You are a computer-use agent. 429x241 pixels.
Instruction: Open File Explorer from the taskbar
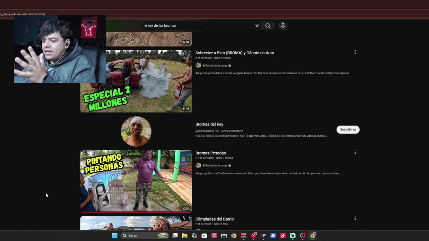click(185, 236)
